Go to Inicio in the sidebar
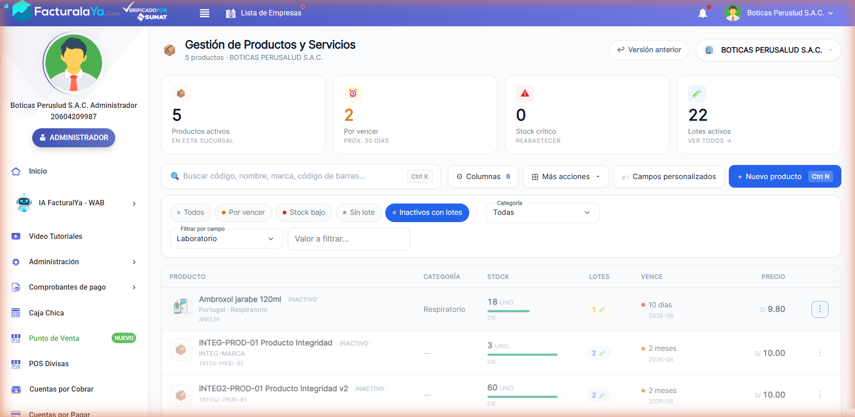Screen dimensions: 855x417 [x=38, y=171]
